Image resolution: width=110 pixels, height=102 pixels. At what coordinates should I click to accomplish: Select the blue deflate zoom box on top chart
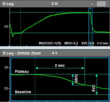90,27
